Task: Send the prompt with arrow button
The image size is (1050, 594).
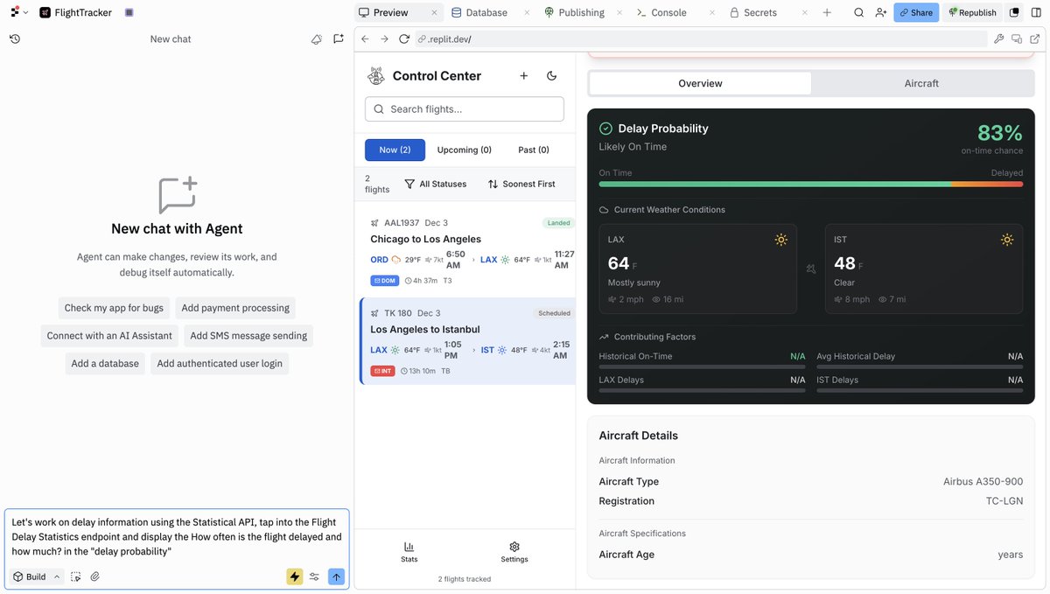Action: 336,577
